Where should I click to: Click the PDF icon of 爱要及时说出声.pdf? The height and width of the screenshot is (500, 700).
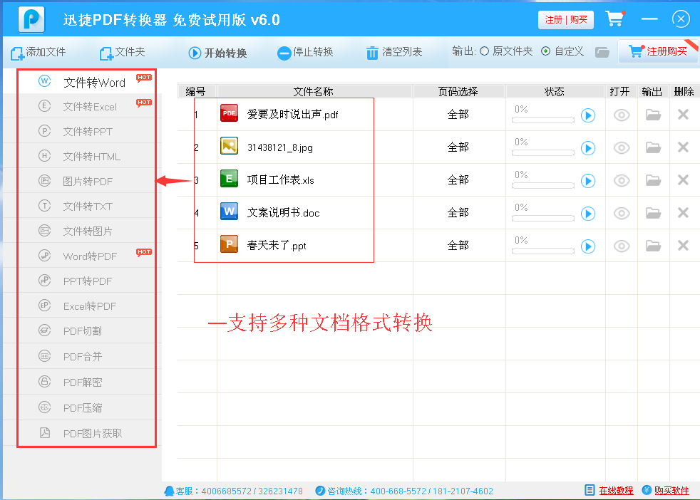pyautogui.click(x=229, y=114)
